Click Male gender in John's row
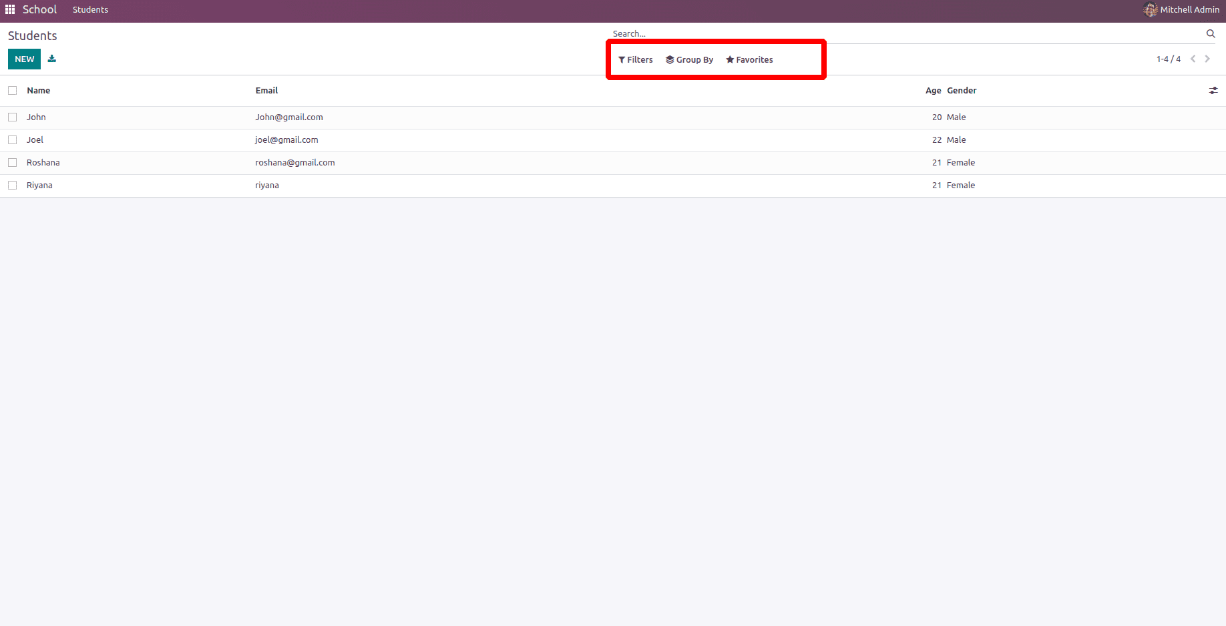This screenshot has height=626, width=1226. click(956, 117)
